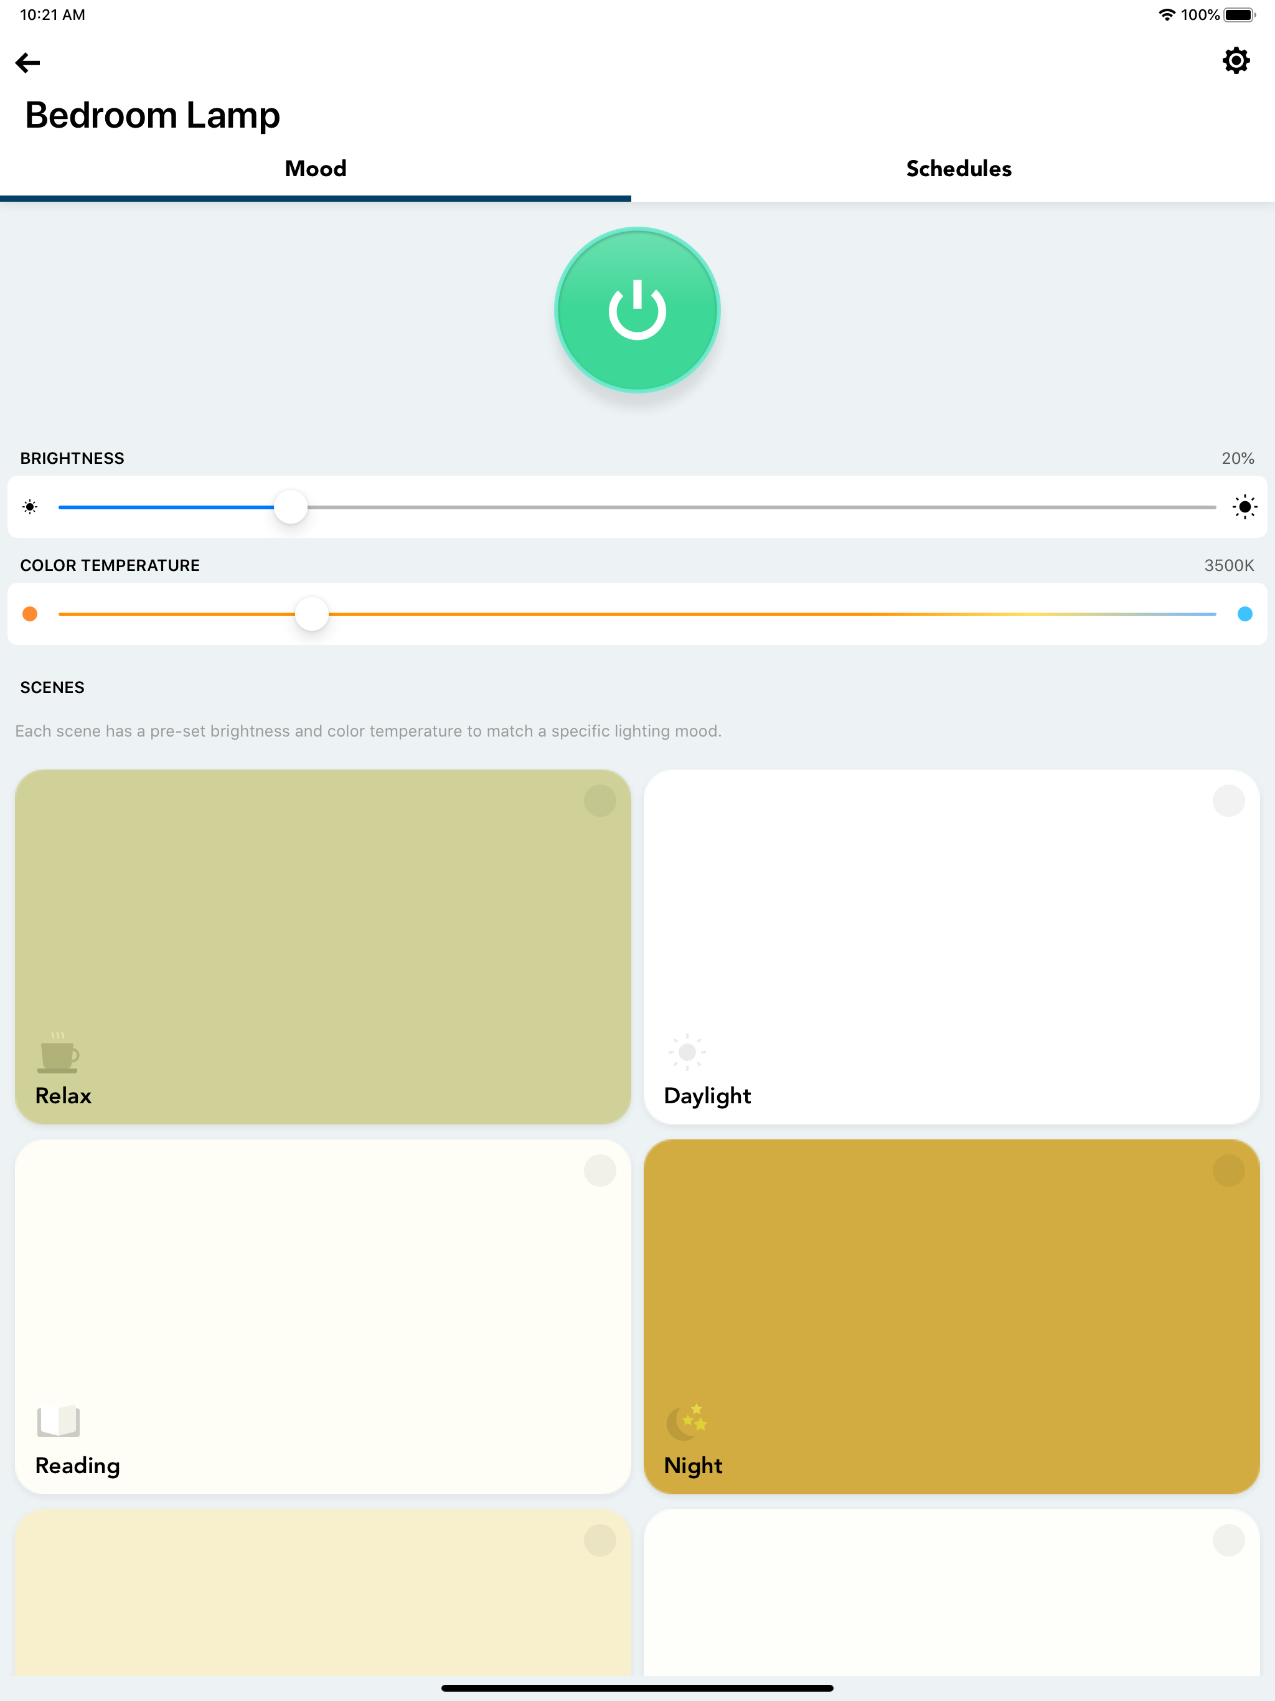Toggle the lamp power button
Viewport: 1275px width, 1701px height.
[637, 310]
